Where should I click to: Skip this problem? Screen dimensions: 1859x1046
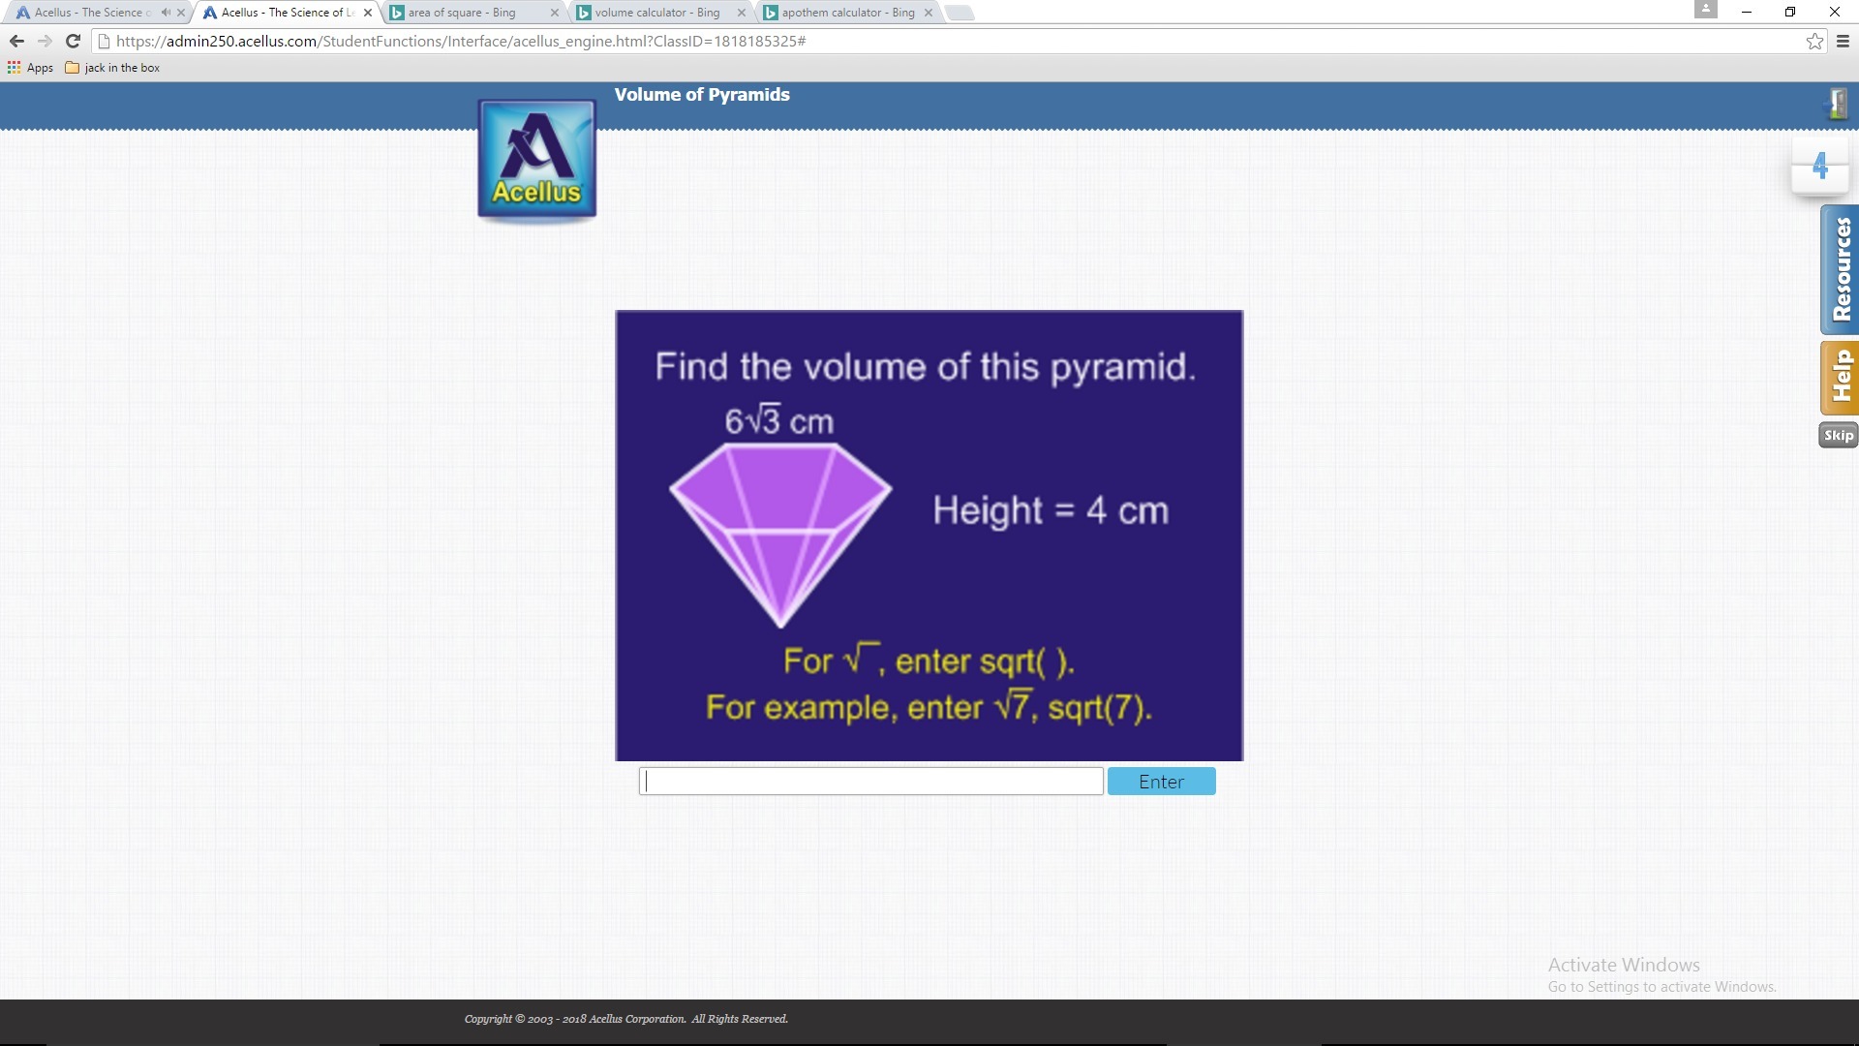[1838, 435]
